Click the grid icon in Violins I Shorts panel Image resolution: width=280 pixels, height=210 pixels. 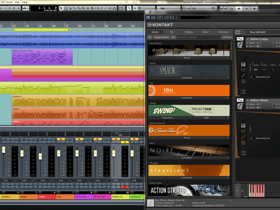coord(243,143)
